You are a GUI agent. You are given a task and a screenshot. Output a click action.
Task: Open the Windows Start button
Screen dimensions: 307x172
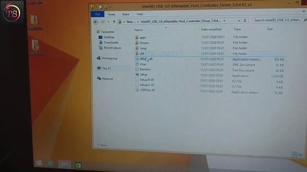click(39, 163)
